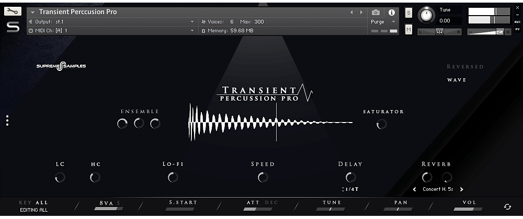Screen dimensions: 523x219
Task: Open the Concert H. 5s reverb preset
Action: 438,189
